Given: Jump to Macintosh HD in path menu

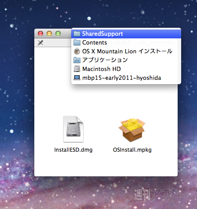Looking at the screenshot, I should 126,69.
